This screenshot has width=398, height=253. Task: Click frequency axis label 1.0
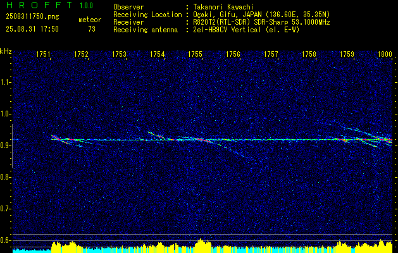point(5,114)
